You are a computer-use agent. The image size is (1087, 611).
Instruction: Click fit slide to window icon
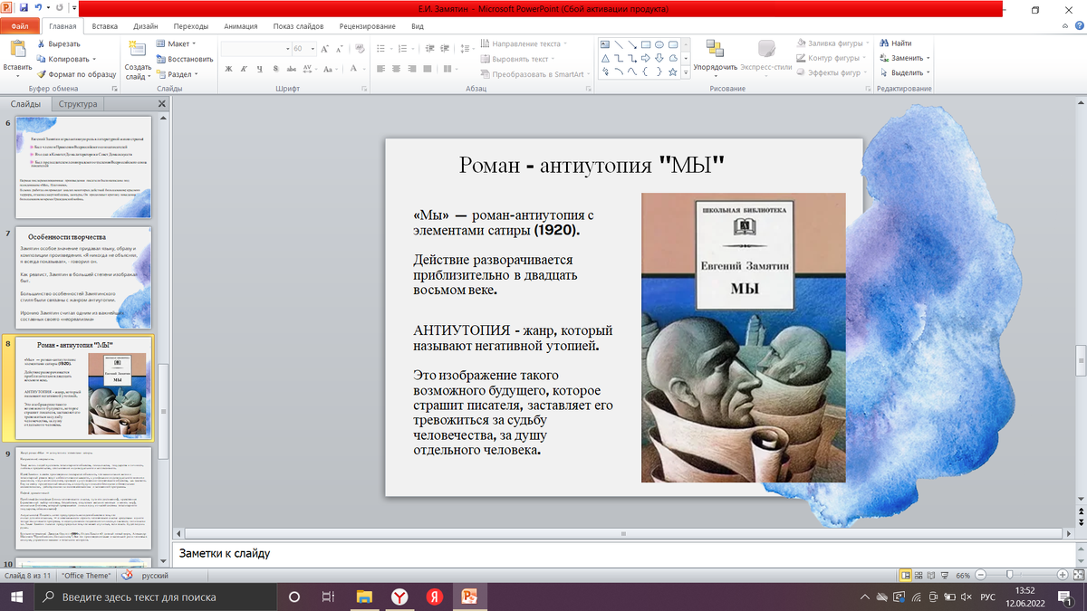tap(1077, 575)
